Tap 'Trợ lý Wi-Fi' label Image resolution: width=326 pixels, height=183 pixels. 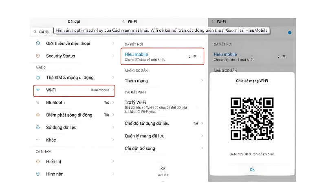click(135, 102)
